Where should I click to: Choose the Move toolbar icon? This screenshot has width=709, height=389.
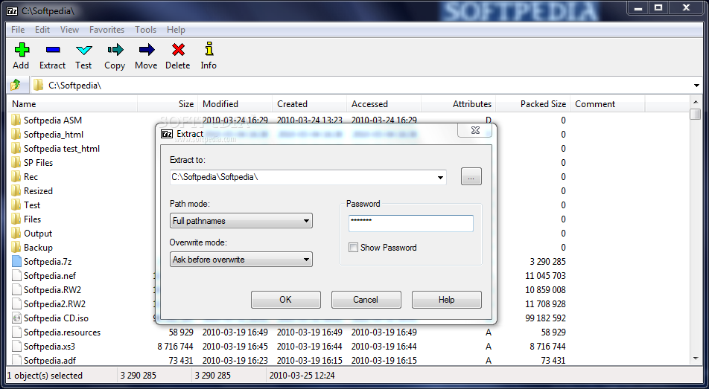point(147,50)
